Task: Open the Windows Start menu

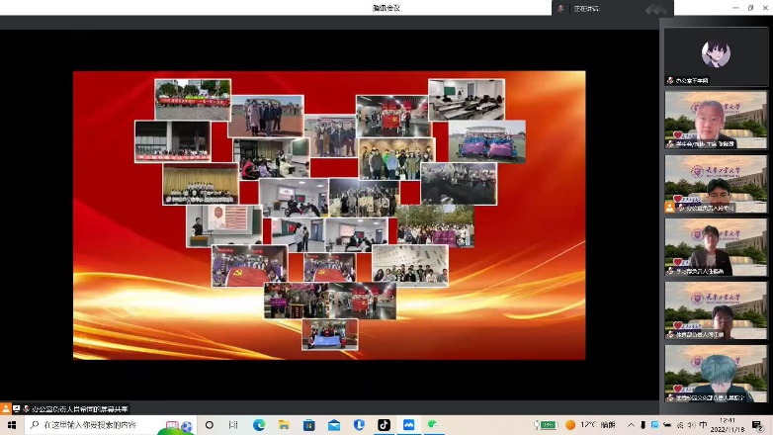Action: tap(11, 425)
